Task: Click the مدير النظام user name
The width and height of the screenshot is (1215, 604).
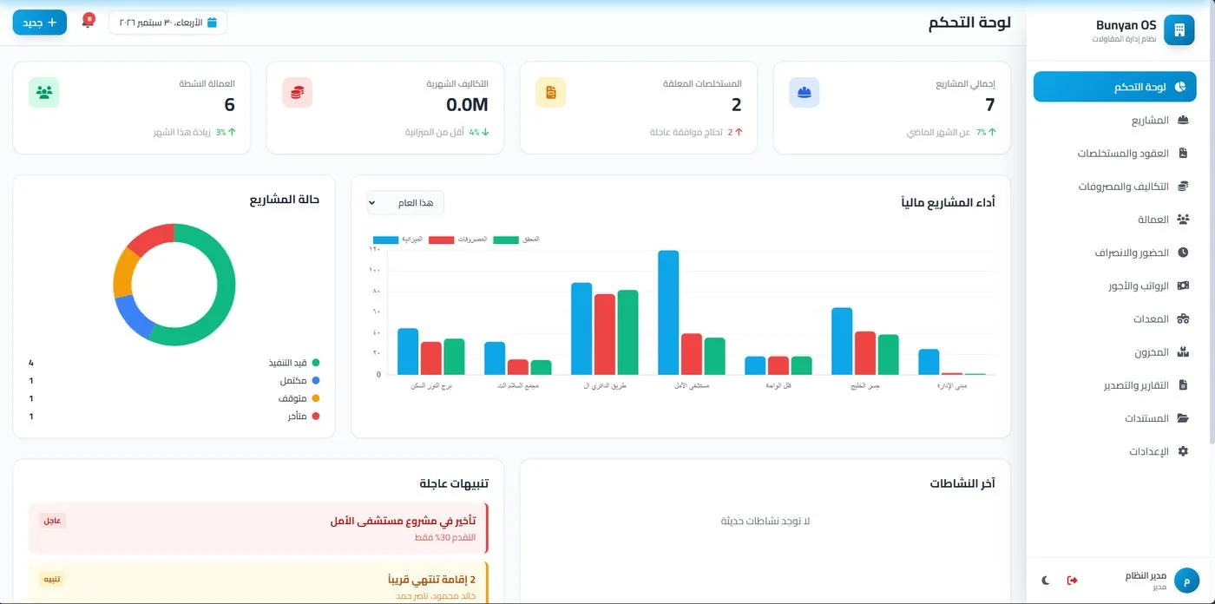Action: coord(1146,576)
